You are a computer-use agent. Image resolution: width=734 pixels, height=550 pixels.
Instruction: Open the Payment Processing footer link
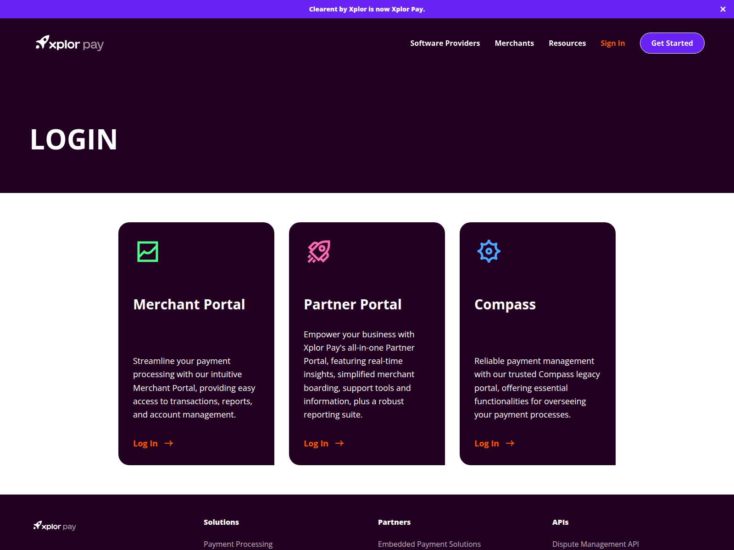tap(238, 544)
